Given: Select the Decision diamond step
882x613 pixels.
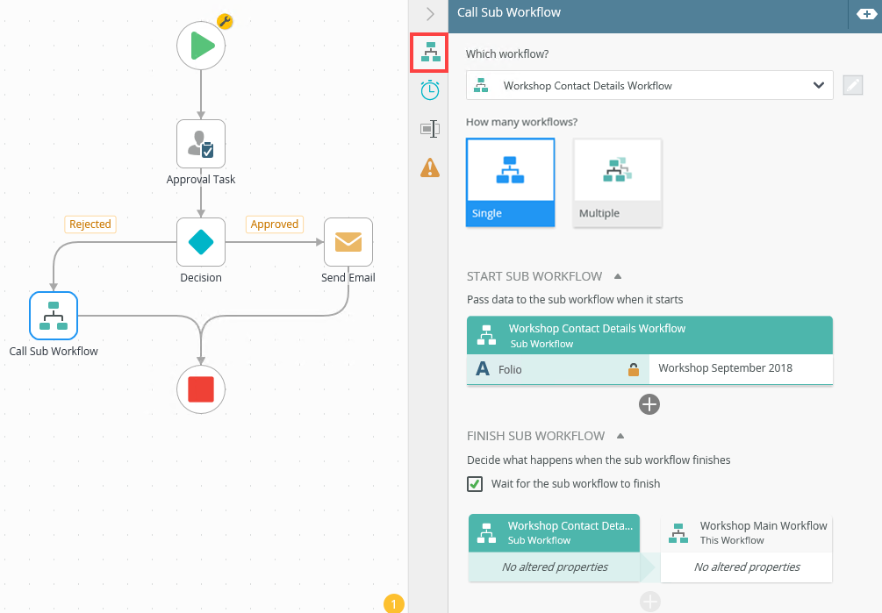Looking at the screenshot, I should [x=201, y=242].
